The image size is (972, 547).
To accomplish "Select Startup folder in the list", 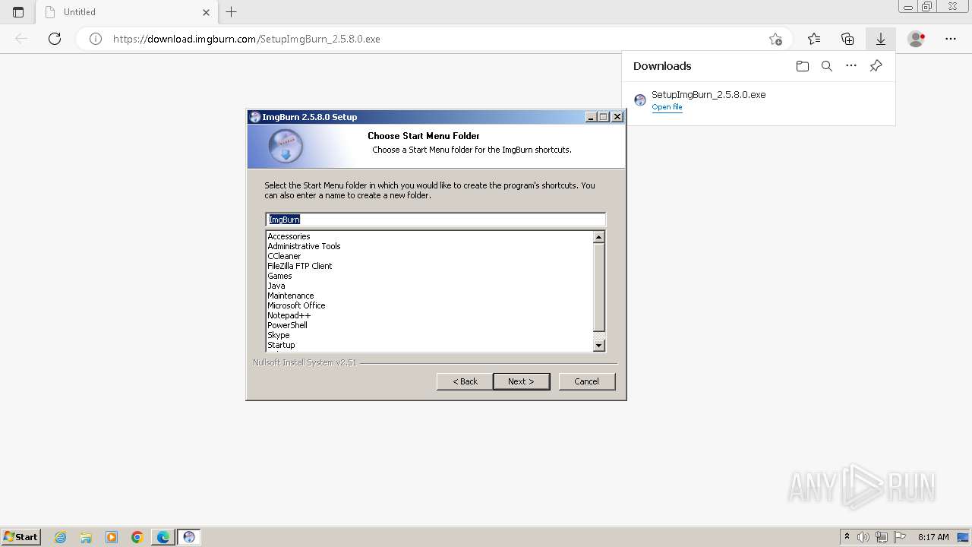I will coord(281,345).
